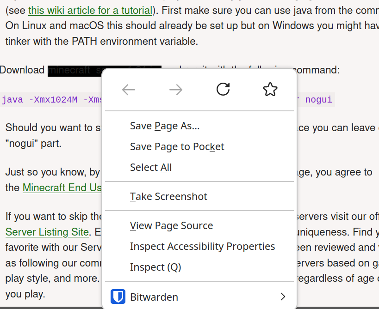Click the java -Xmx1024M command code

pyautogui.click(x=51, y=100)
